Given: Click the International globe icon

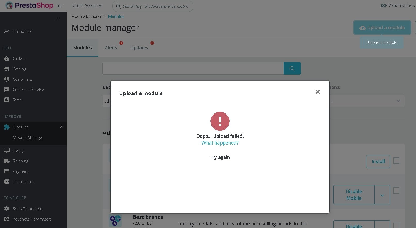Looking at the screenshot, I should (7, 181).
